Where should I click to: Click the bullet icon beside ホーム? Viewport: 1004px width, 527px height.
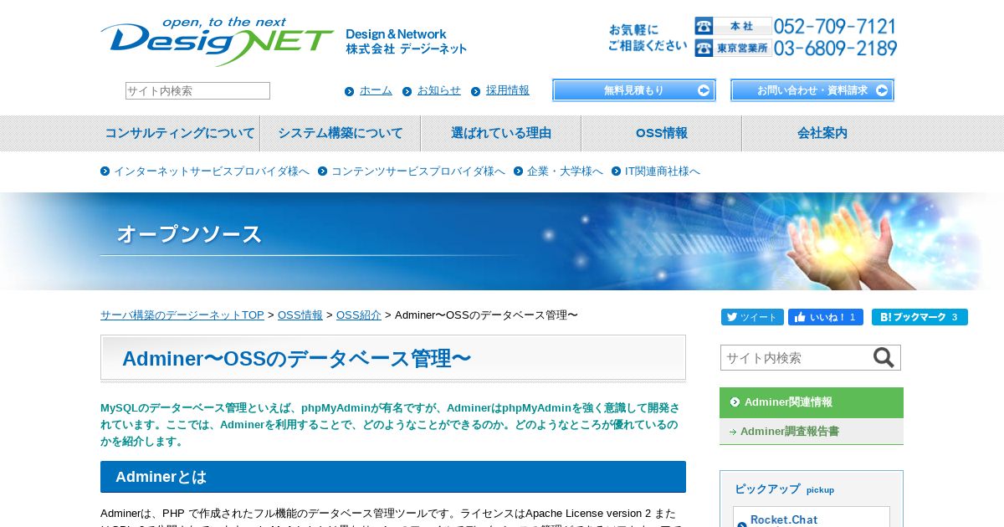(x=350, y=91)
